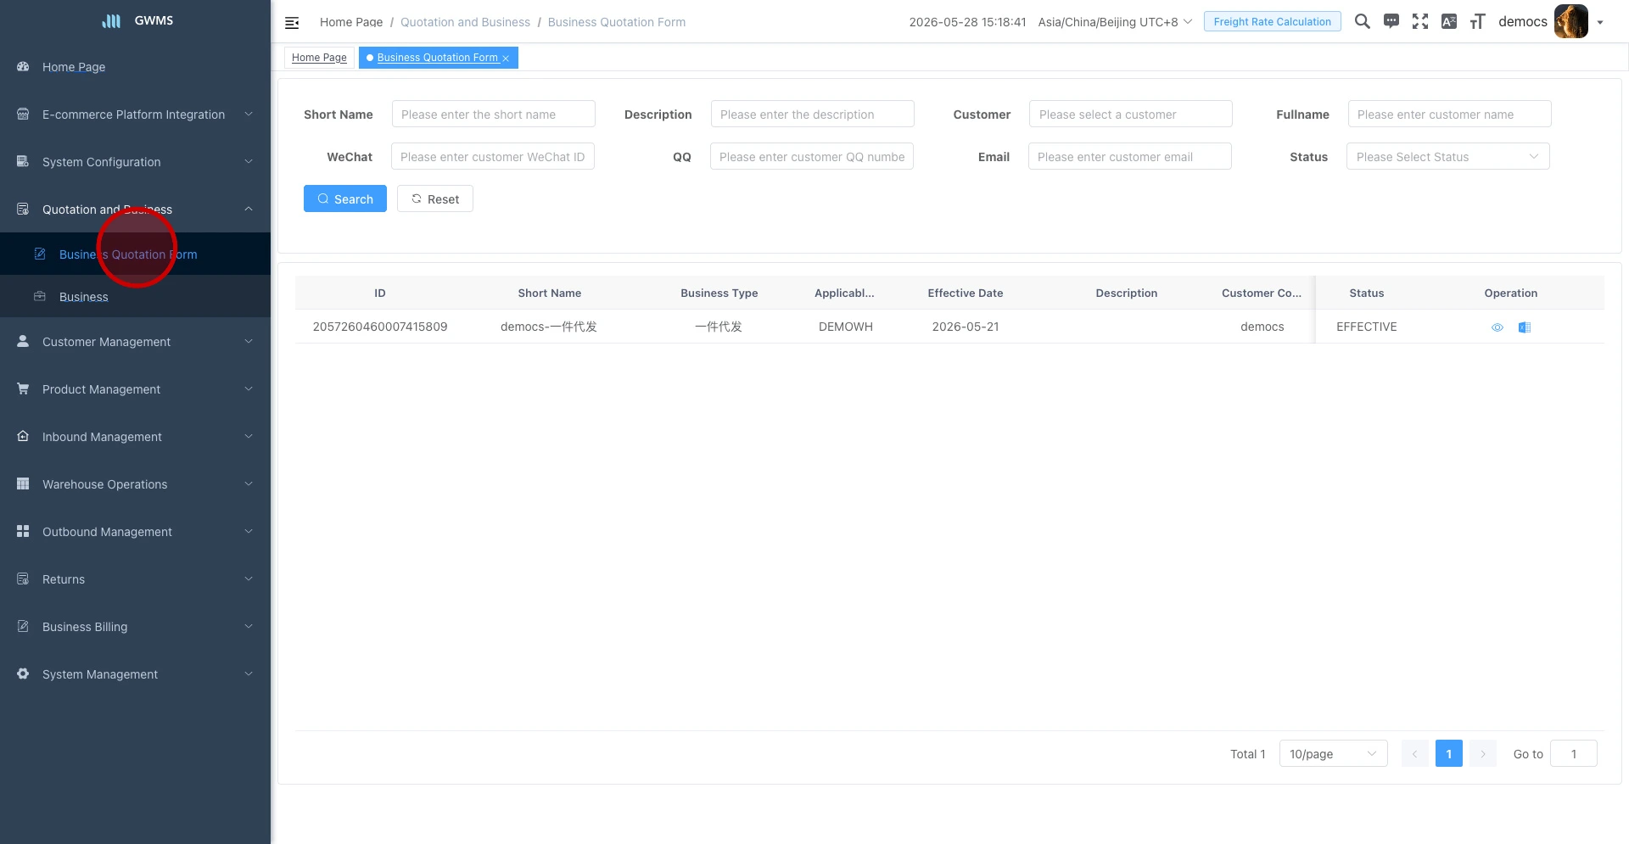Screen dimensions: 1629x844
Task: Open the Asia/China/Beijing timezone dropdown
Action: [1115, 22]
